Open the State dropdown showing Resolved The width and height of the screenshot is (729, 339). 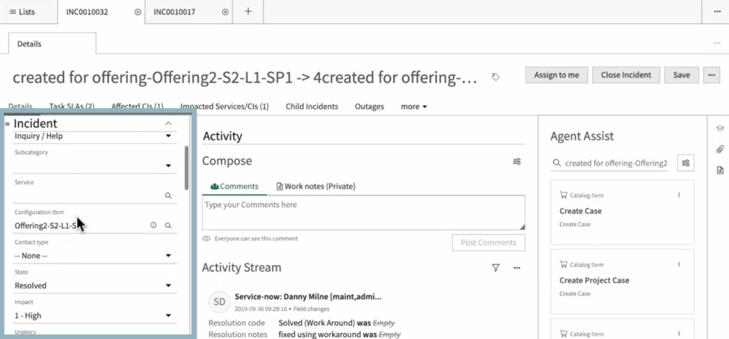click(95, 285)
